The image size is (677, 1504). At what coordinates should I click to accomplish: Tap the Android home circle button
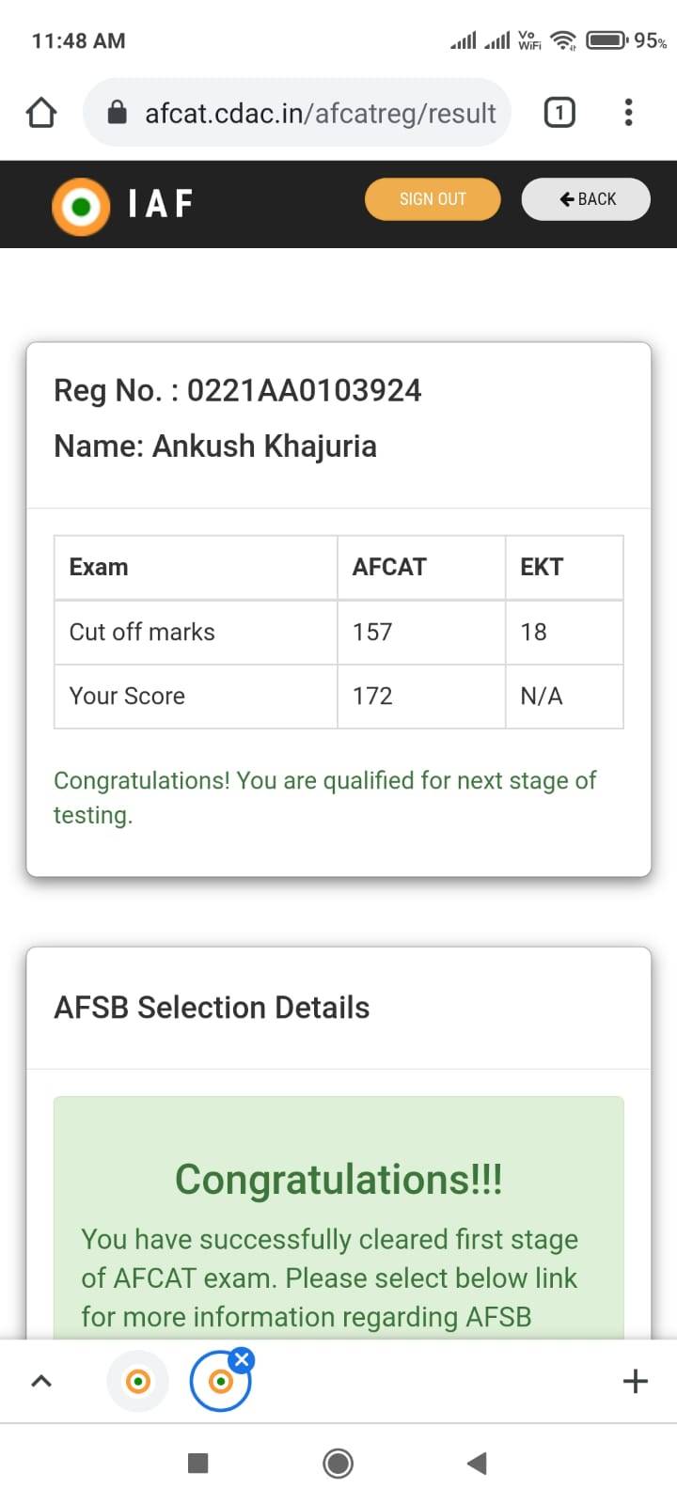tap(338, 1463)
